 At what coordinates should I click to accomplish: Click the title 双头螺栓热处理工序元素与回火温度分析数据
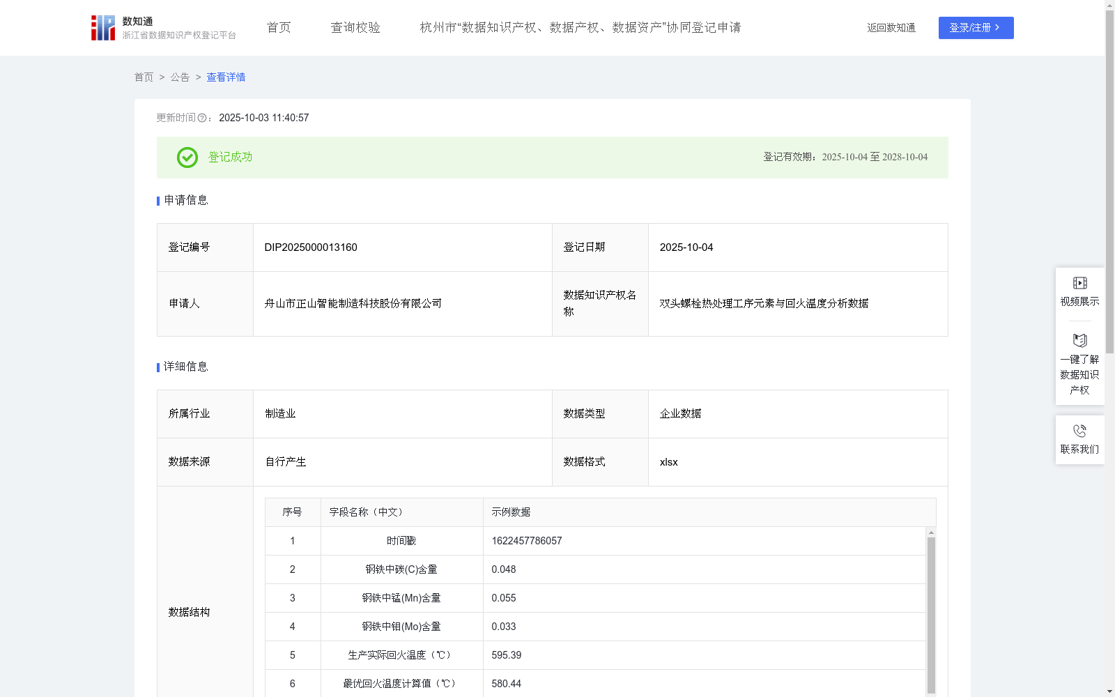point(764,304)
